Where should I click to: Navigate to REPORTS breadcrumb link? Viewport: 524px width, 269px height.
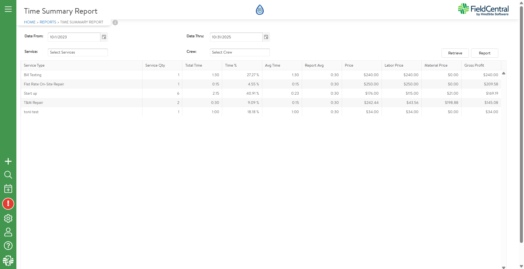click(x=48, y=22)
